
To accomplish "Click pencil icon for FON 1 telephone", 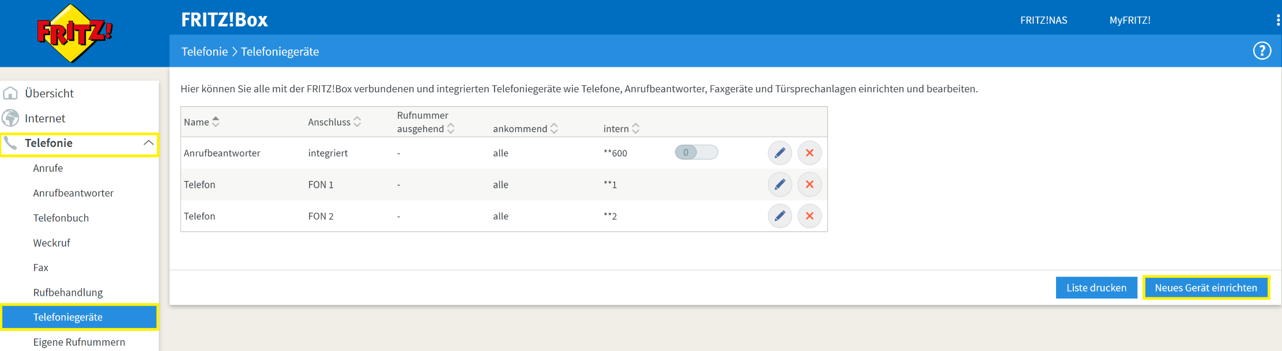I will point(779,184).
